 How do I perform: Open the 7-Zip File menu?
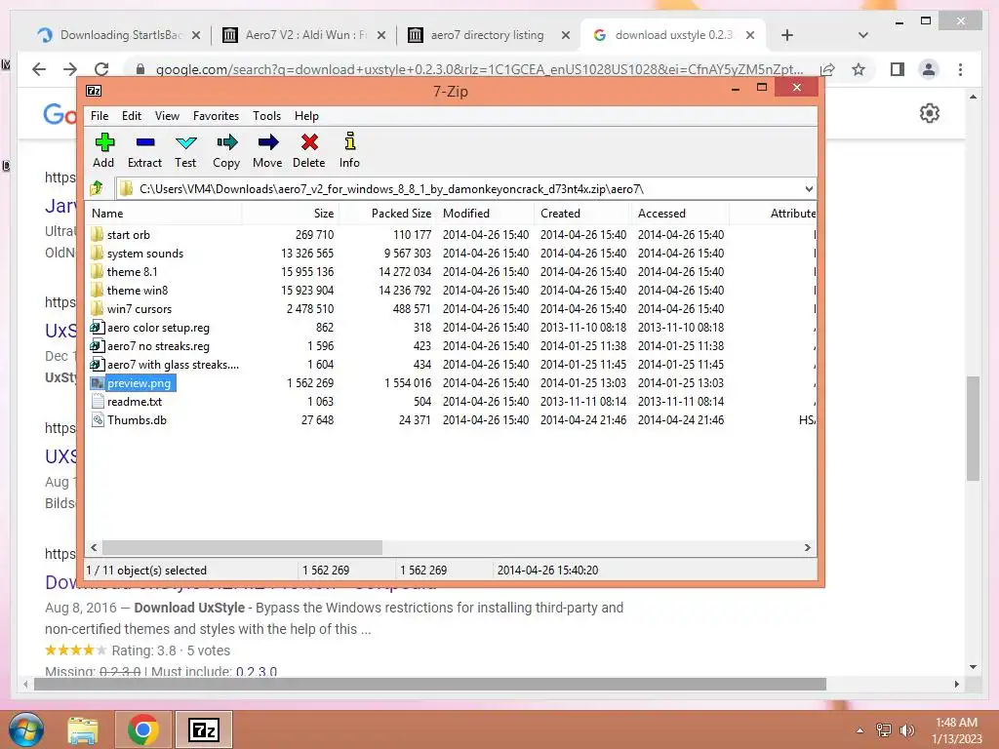[x=100, y=116]
